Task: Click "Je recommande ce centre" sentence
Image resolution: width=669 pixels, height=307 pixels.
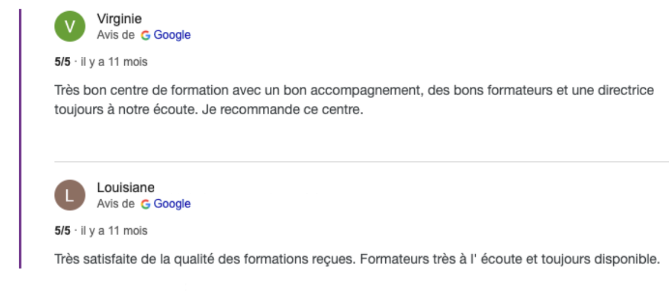Action: (x=281, y=110)
